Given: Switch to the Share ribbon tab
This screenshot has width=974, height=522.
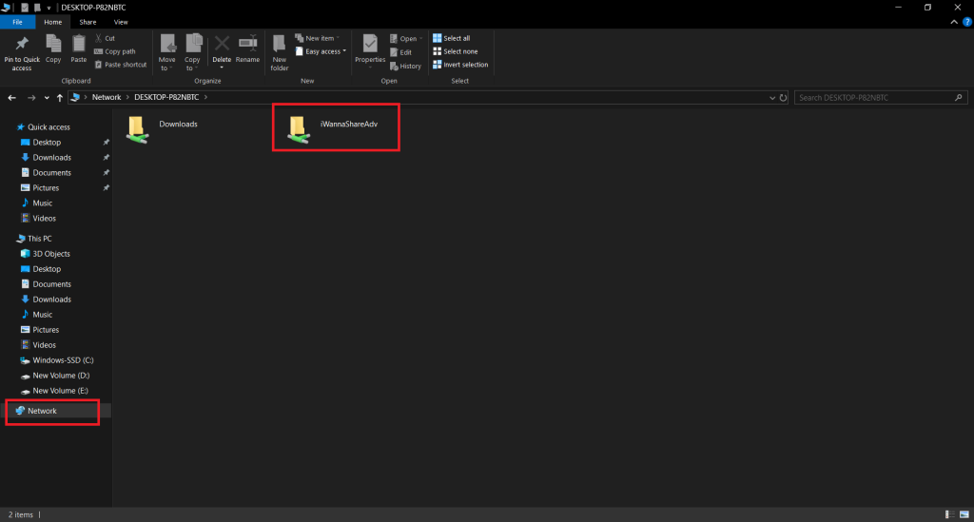Looking at the screenshot, I should point(88,23).
